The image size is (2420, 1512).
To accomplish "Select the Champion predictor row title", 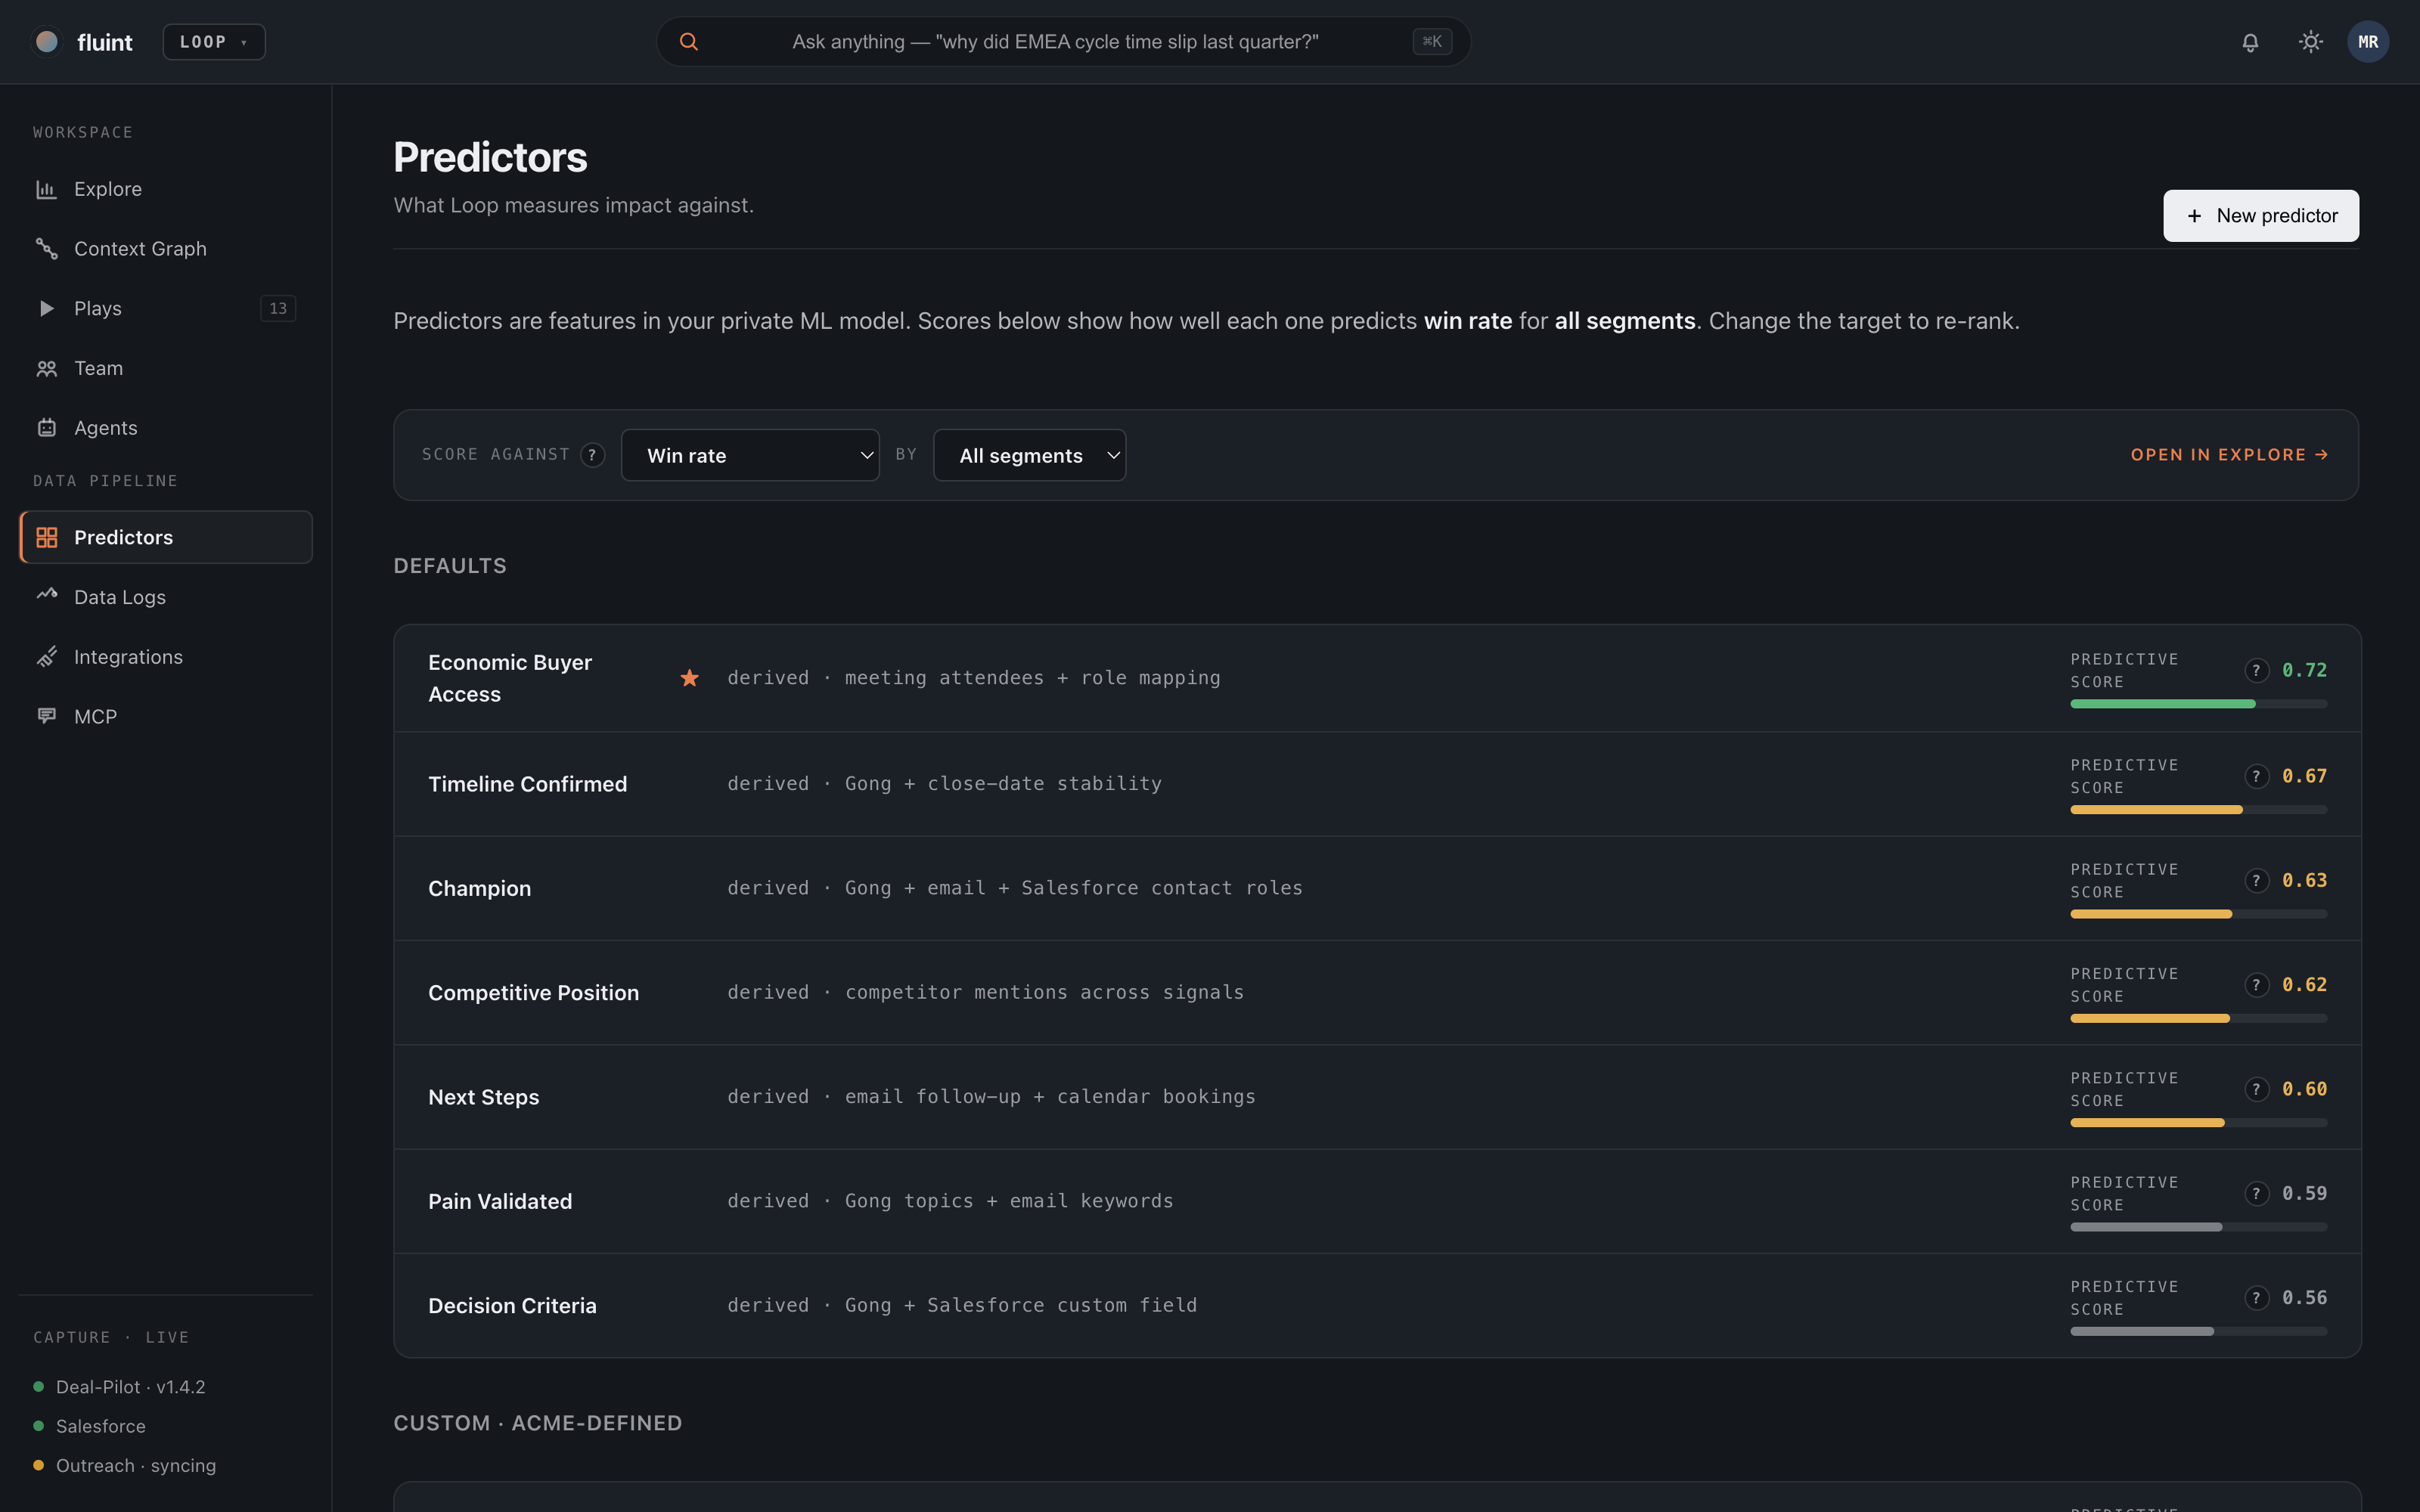I will pos(480,888).
